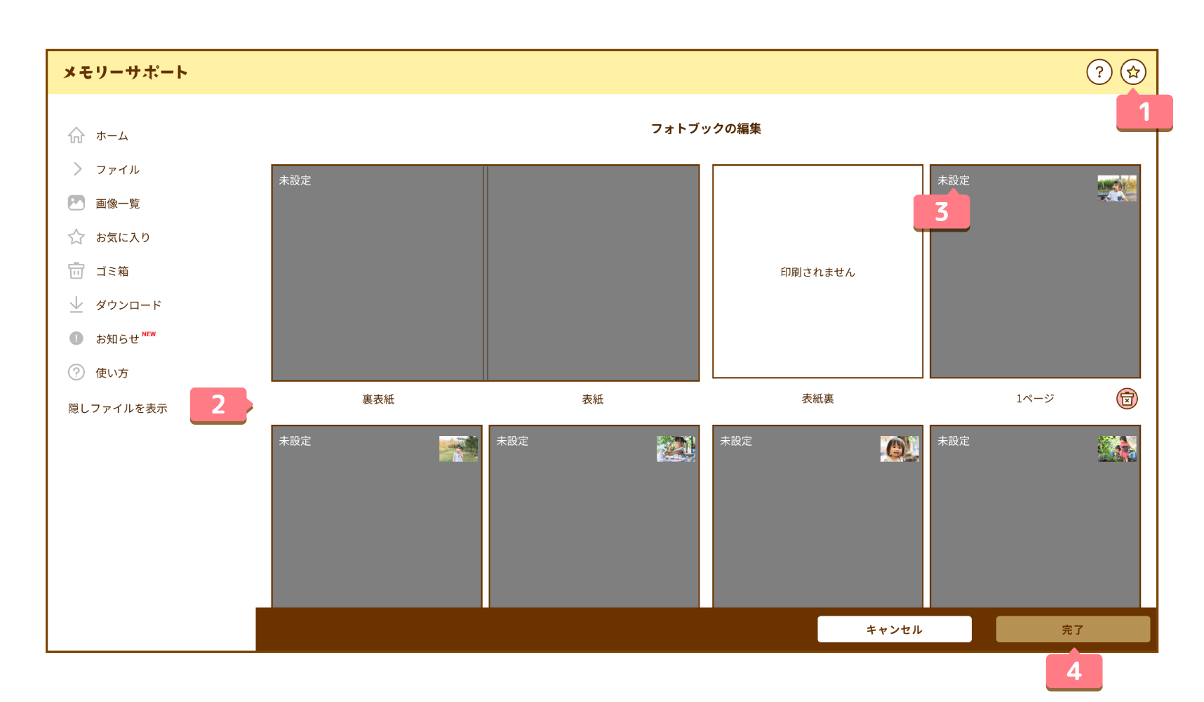
Task: Click the ダウンロード arrow icon
Action: tap(76, 305)
